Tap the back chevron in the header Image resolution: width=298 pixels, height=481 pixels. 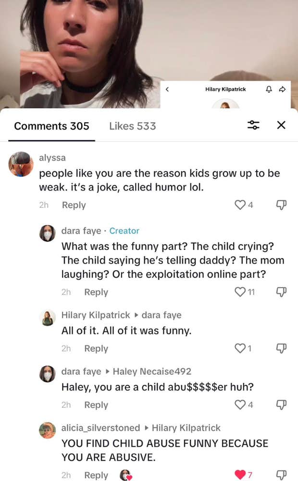tap(167, 89)
